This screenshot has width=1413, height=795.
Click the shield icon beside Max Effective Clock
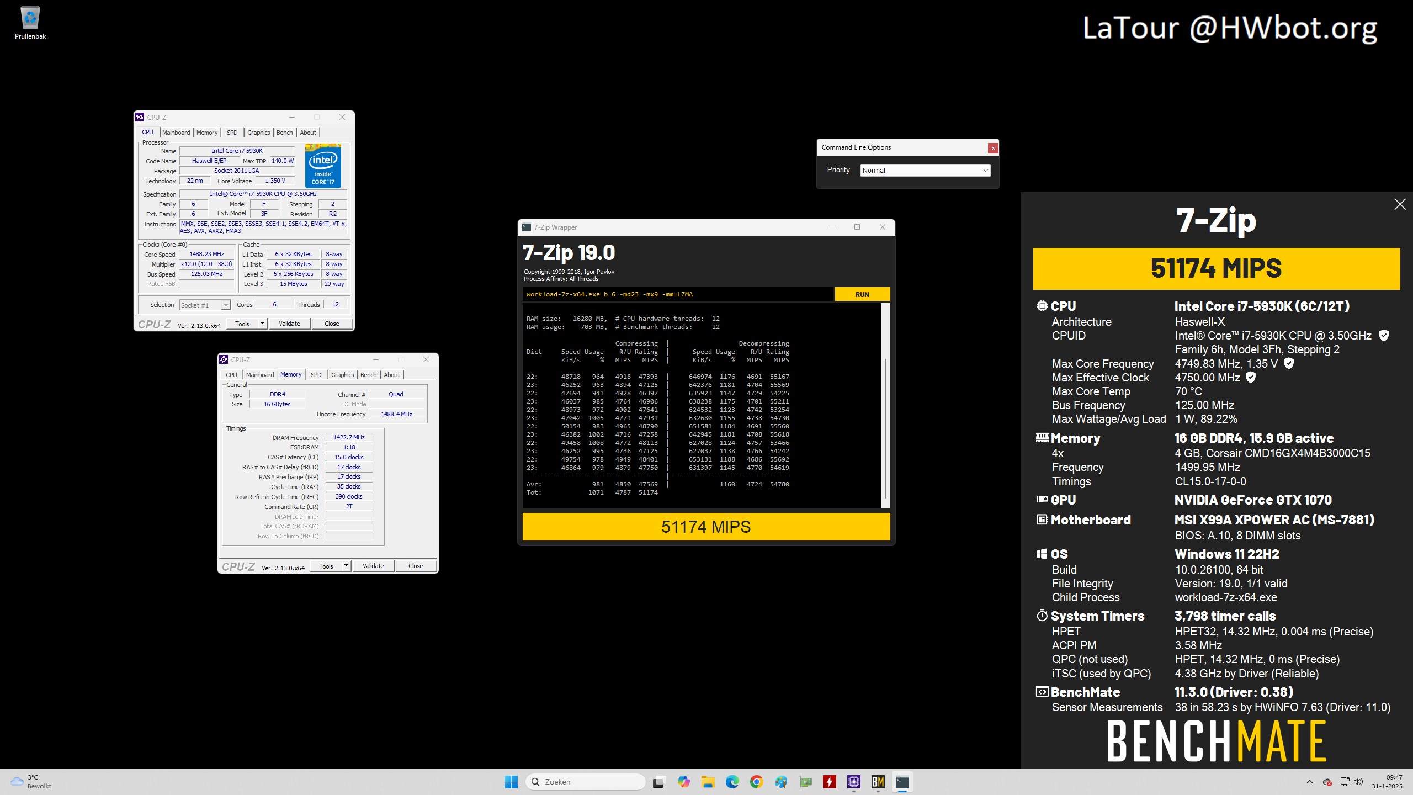point(1251,377)
